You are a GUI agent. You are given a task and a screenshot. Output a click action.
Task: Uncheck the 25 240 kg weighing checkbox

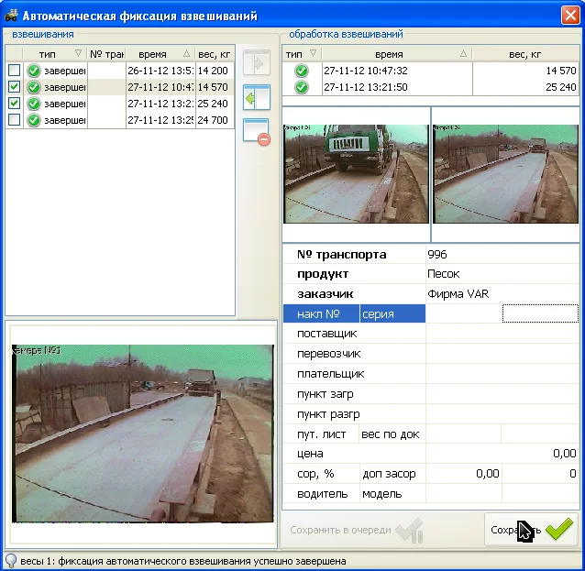click(14, 104)
